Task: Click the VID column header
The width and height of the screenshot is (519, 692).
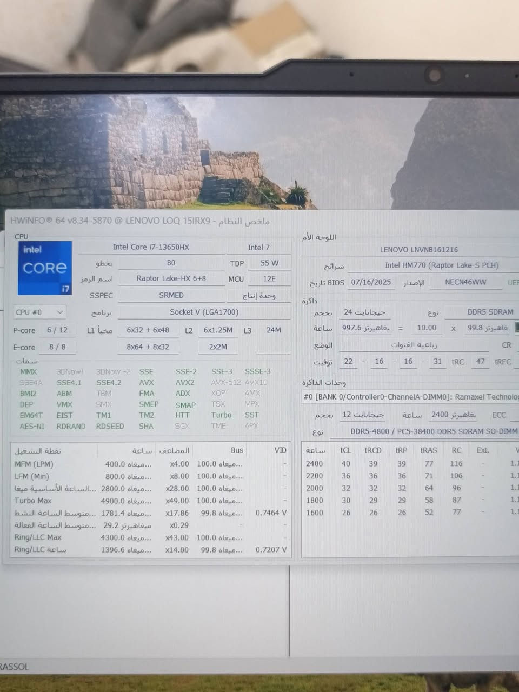Action: [x=280, y=450]
